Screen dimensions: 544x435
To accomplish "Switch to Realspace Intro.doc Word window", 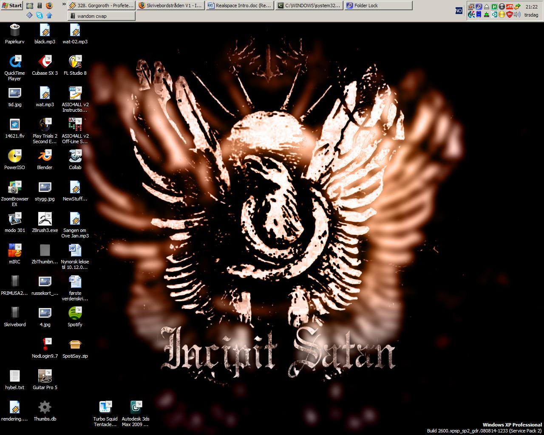I will pos(239,6).
